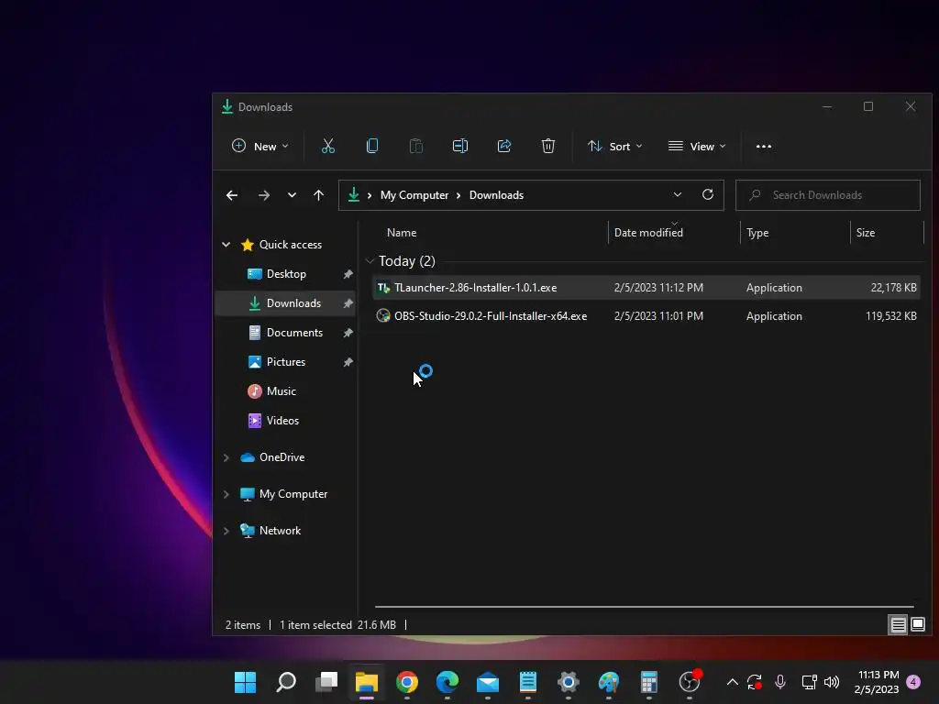Open Paint from taskbar

(609, 682)
